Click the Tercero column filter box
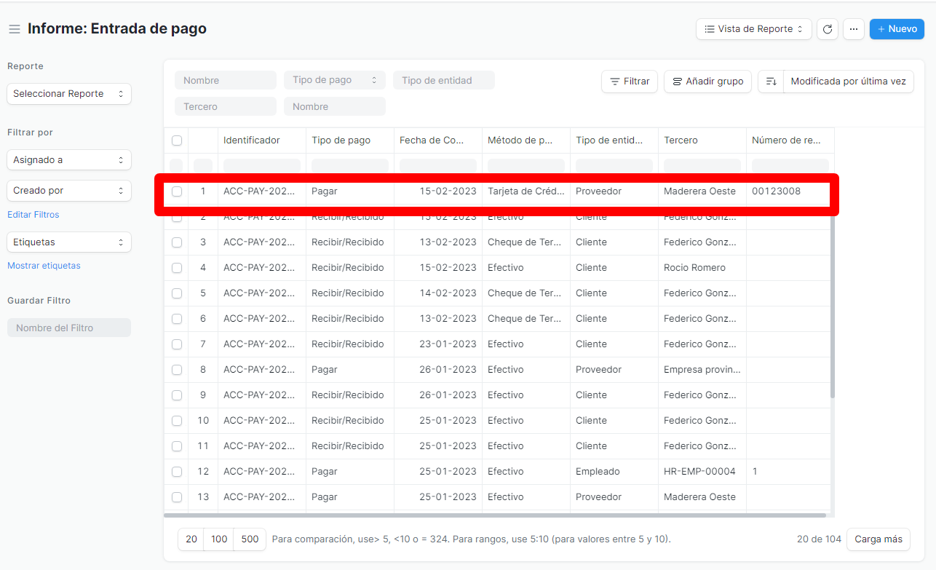The image size is (936, 570). click(x=702, y=166)
